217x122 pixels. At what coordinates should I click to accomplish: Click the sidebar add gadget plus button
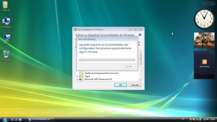tap(204, 4)
